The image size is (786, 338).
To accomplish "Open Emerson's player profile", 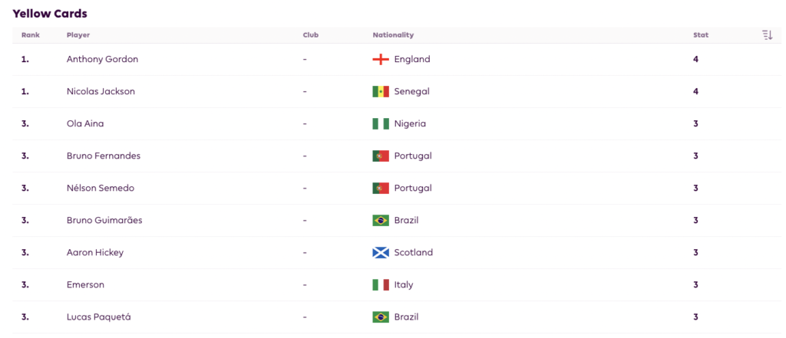I will [x=85, y=285].
